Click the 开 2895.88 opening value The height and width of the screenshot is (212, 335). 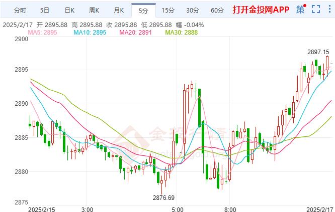tap(52, 25)
